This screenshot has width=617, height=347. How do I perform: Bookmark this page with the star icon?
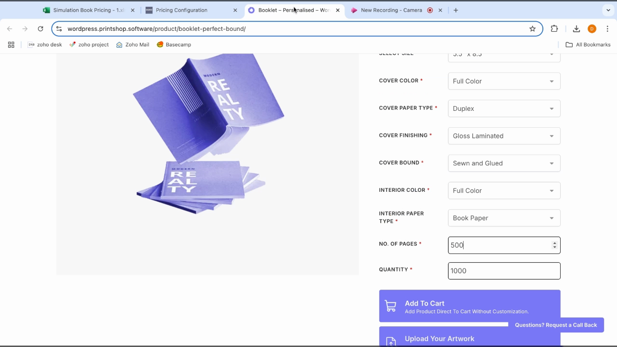[532, 29]
